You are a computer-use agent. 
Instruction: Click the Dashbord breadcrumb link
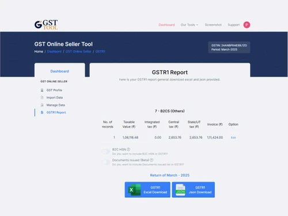[x=54, y=51]
